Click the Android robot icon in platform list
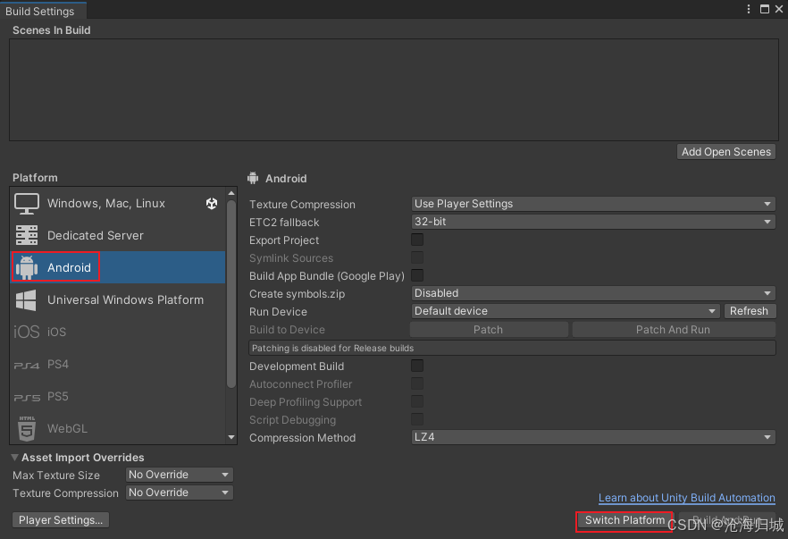 (27, 267)
